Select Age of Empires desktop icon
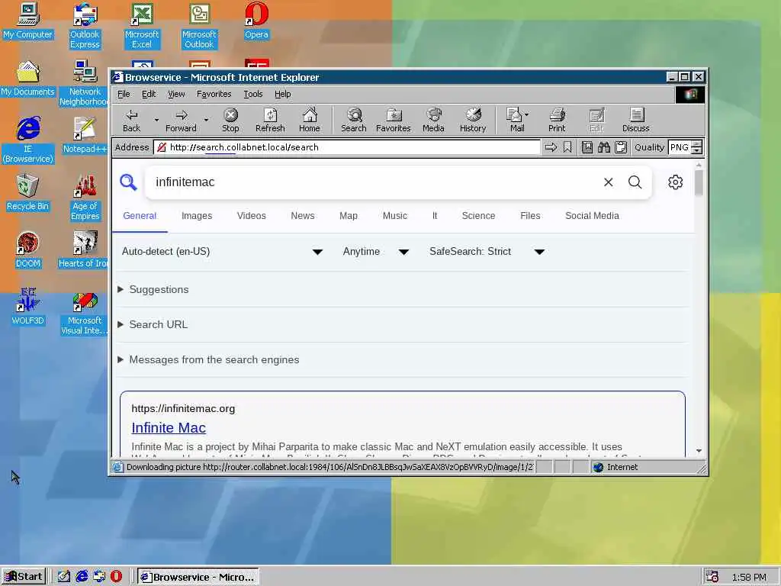781x586 pixels. (x=85, y=198)
